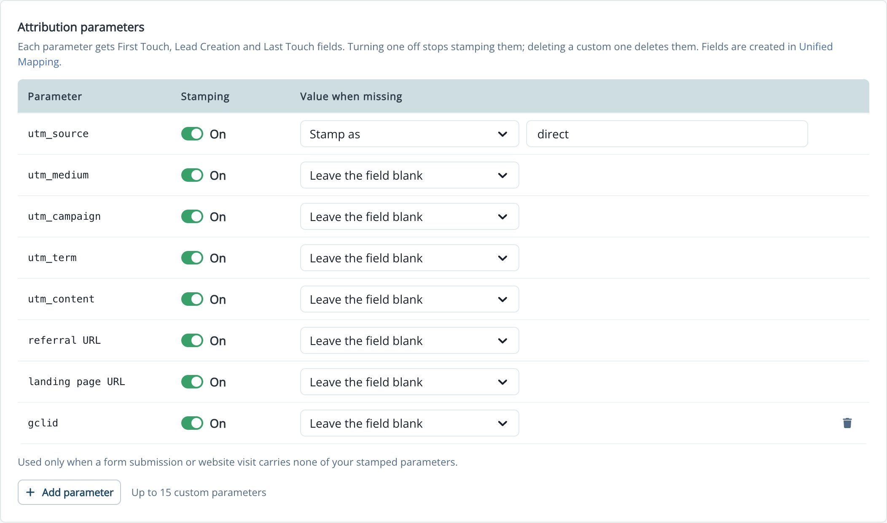
Task: Open utm_term missing value dropdown
Action: [409, 258]
